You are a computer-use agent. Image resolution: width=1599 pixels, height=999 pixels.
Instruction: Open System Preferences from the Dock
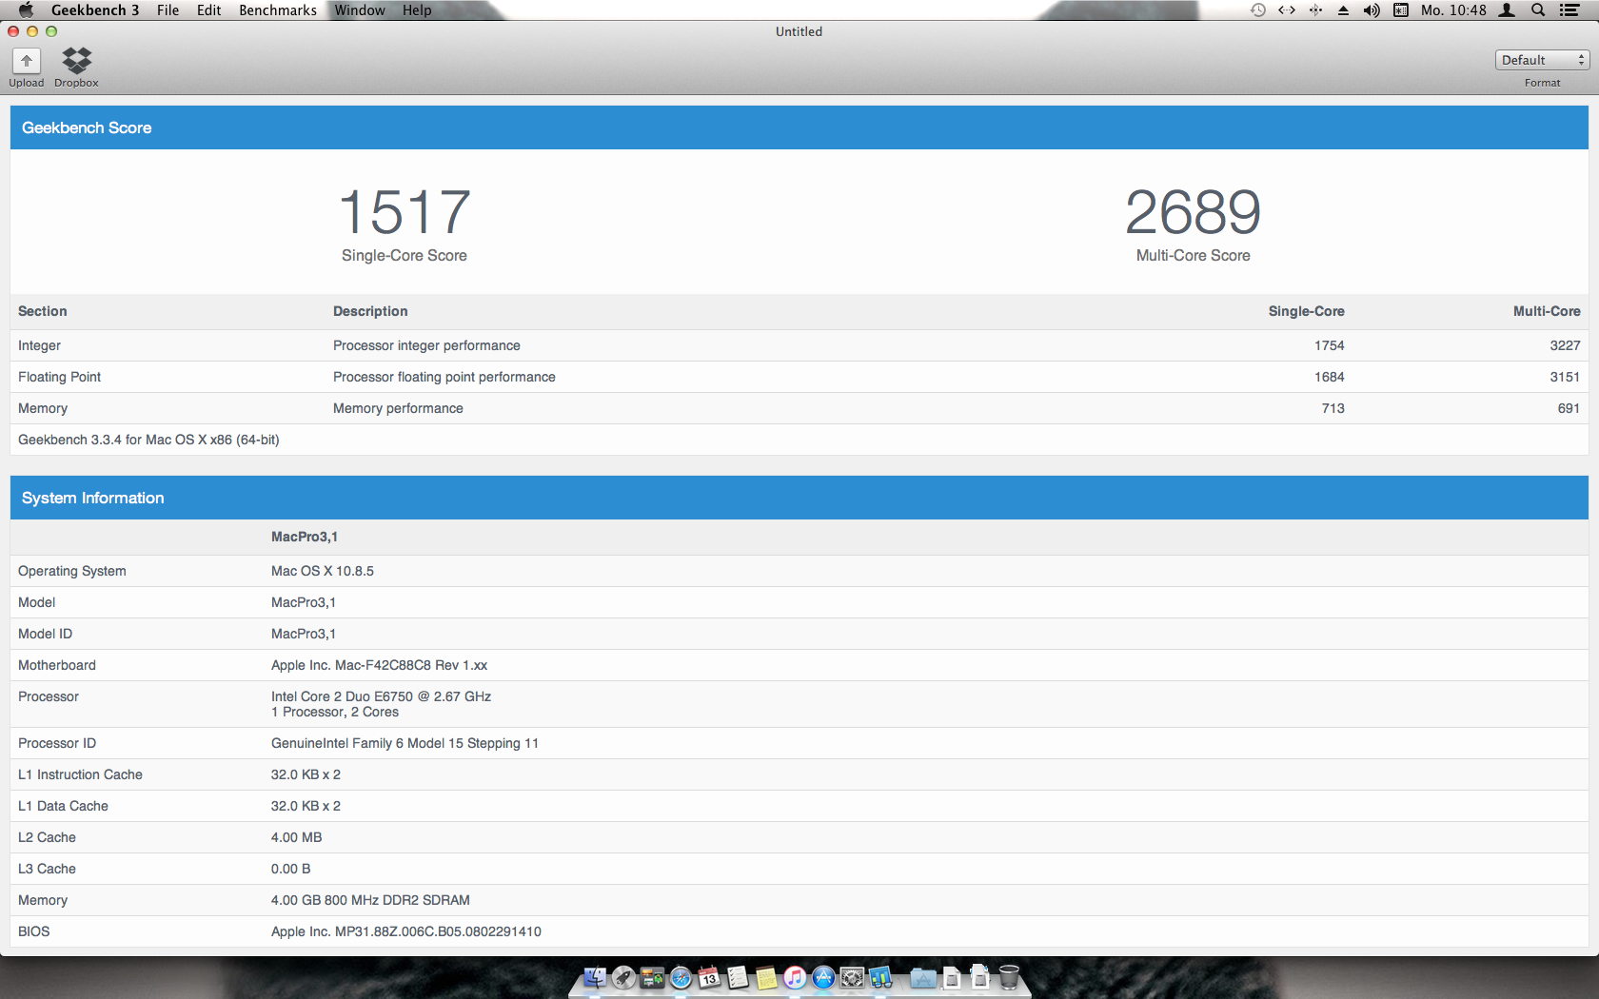[852, 977]
